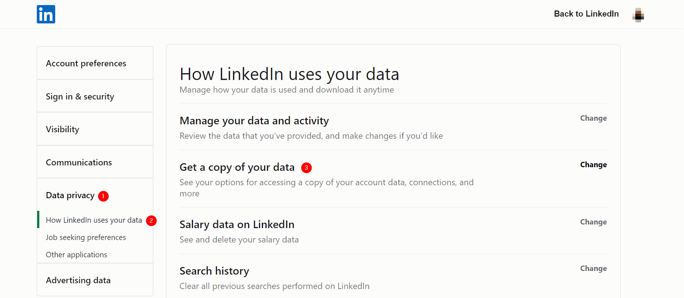Click Change beside Search history
This screenshot has height=298, width=684.
(x=593, y=268)
